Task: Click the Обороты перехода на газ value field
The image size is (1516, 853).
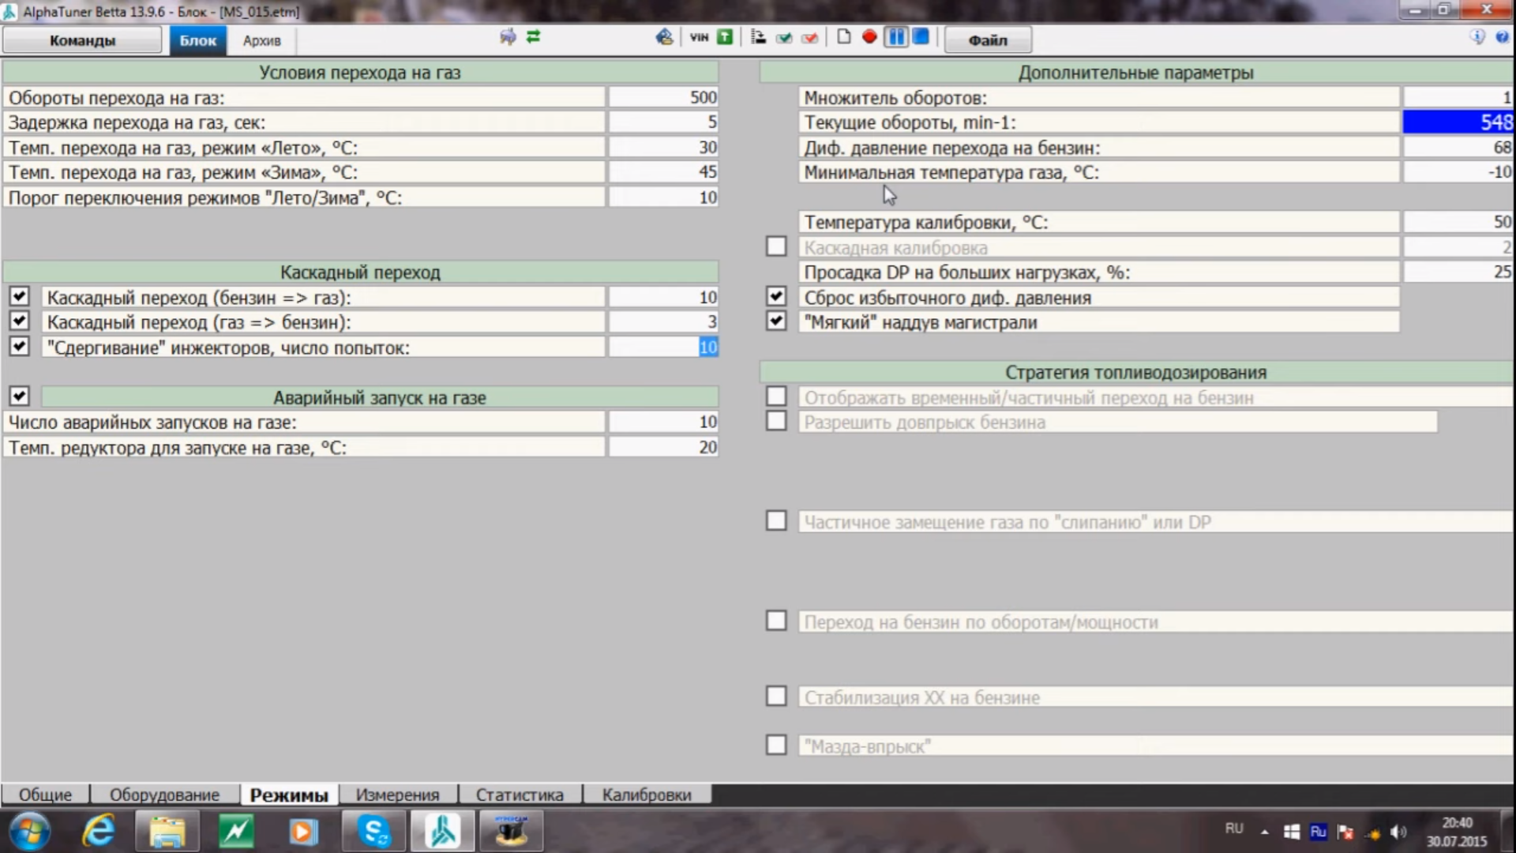Action: (x=663, y=97)
